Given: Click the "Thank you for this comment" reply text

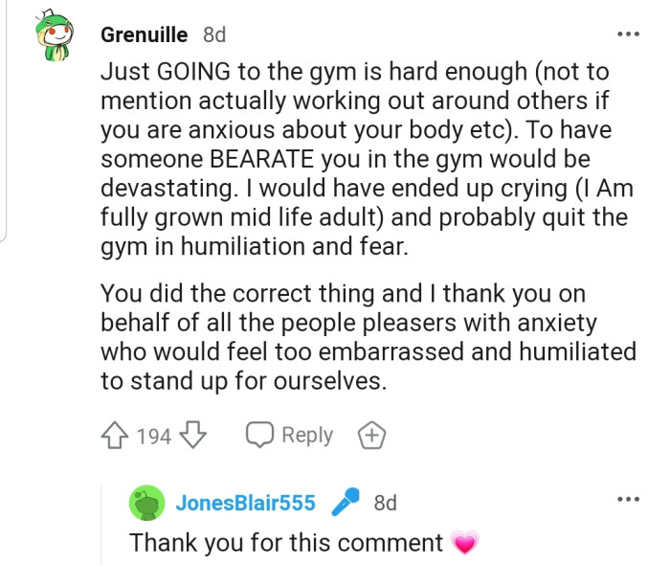Looking at the screenshot, I should point(286,543).
